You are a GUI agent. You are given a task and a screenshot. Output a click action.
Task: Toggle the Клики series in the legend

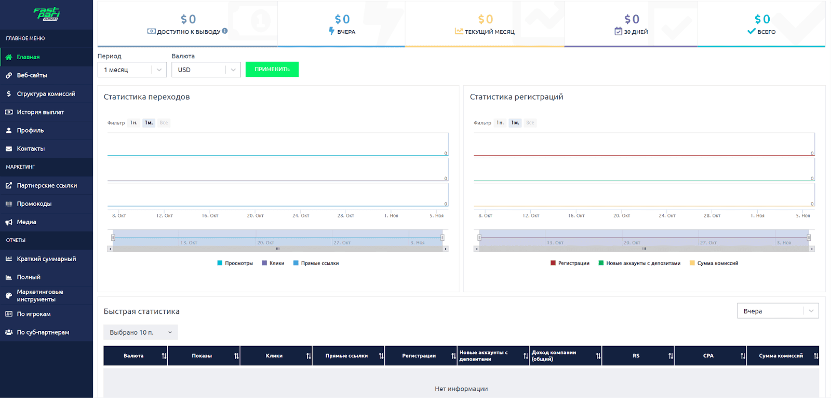click(273, 263)
